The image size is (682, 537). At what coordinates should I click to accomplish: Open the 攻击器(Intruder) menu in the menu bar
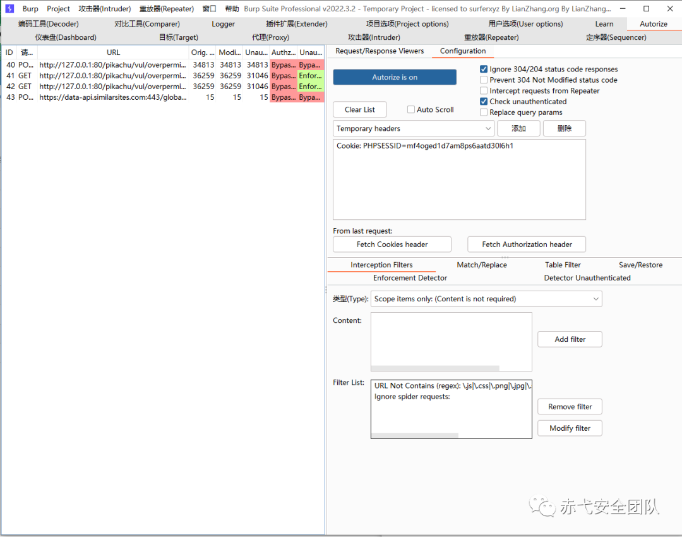104,9
